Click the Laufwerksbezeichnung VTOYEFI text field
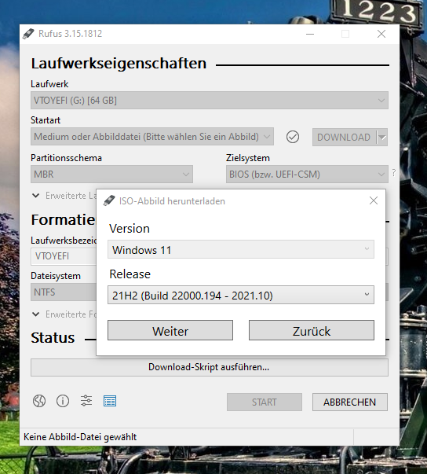Viewport: 427px width, 474px height. coord(64,256)
